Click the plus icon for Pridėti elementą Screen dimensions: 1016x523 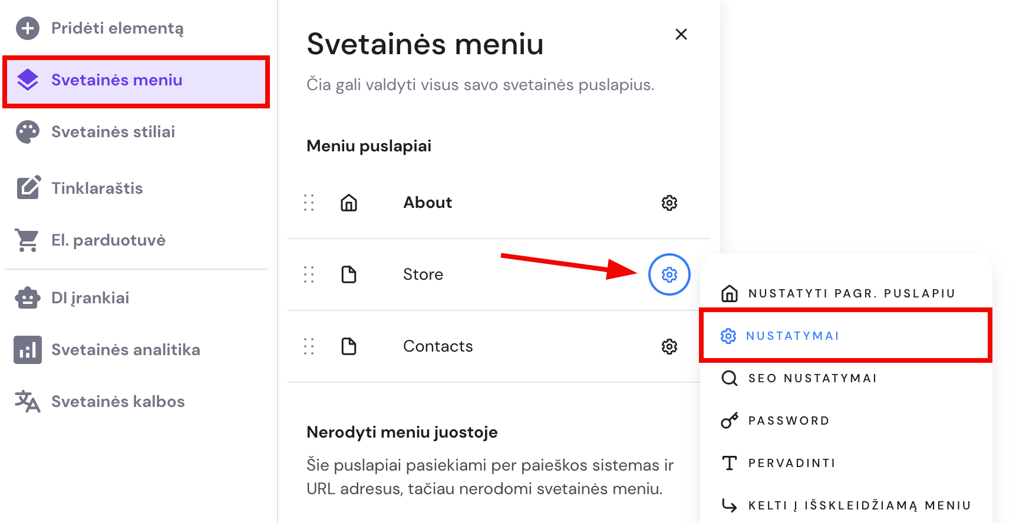tap(27, 28)
